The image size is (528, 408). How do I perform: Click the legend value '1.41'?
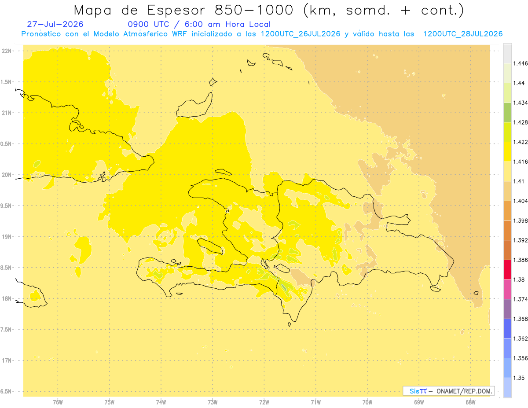(519, 181)
